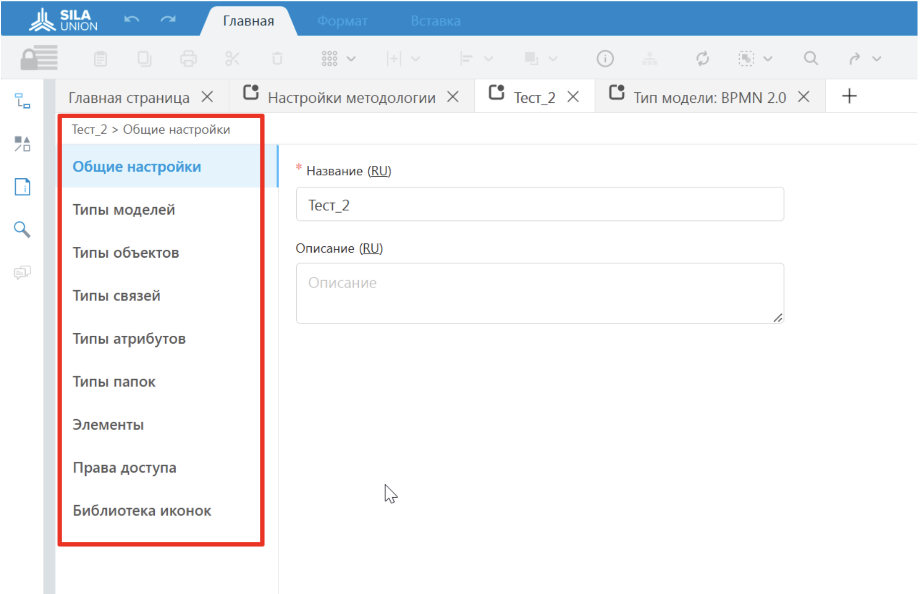The height and width of the screenshot is (594, 920).
Task: Open the comments sidebar icon
Action: (22, 272)
